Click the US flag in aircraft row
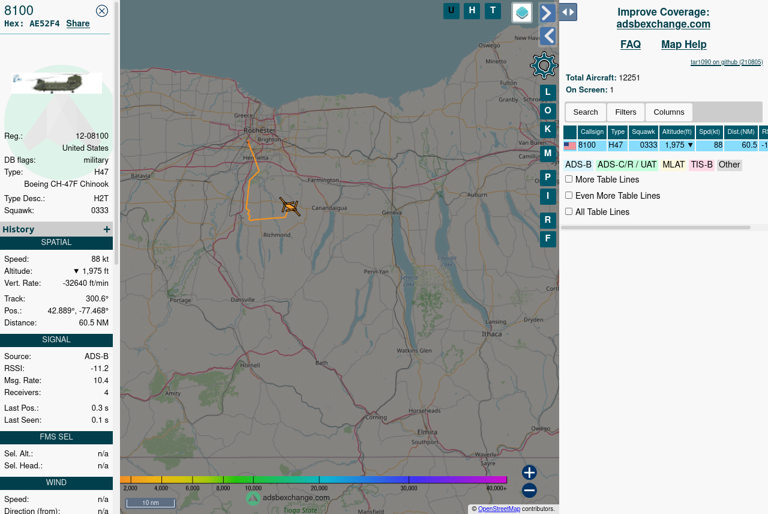768x514 pixels. 570,146
